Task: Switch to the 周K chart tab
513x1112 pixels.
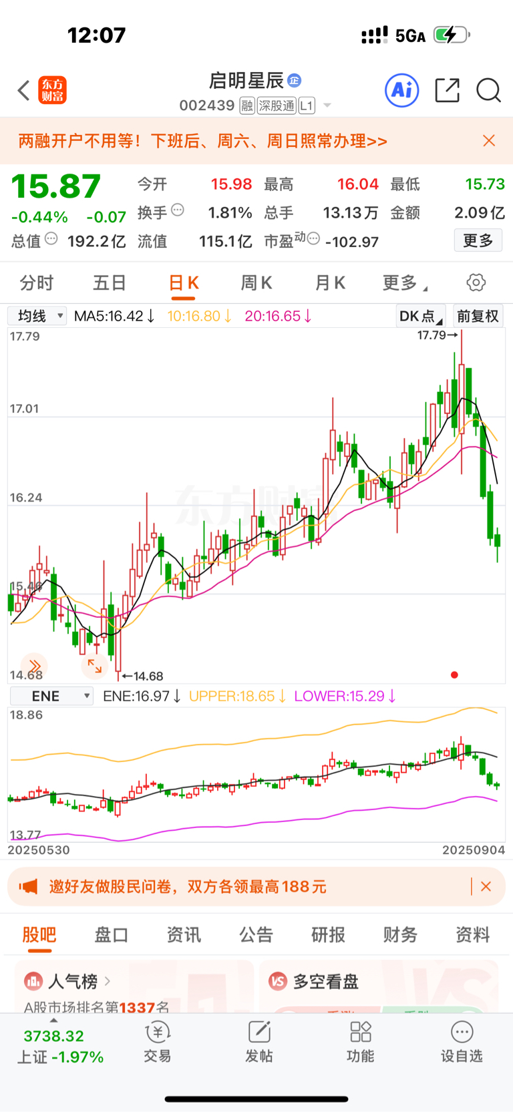Action: click(256, 283)
